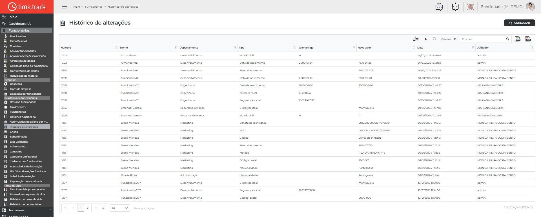
Task: Open filter on Valor antigo column
Action: 354,48
